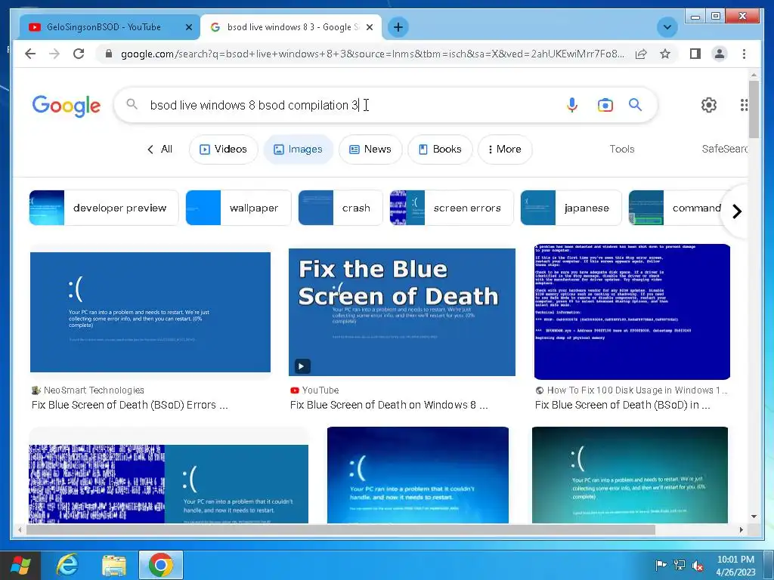The image size is (774, 580).
Task: Open the Chrome side panel
Action: [695, 54]
